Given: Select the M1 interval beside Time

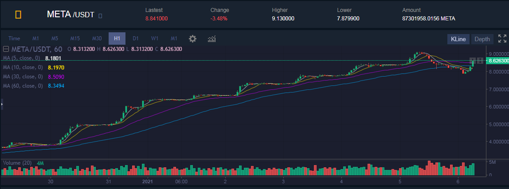Looking at the screenshot, I should coord(36,39).
